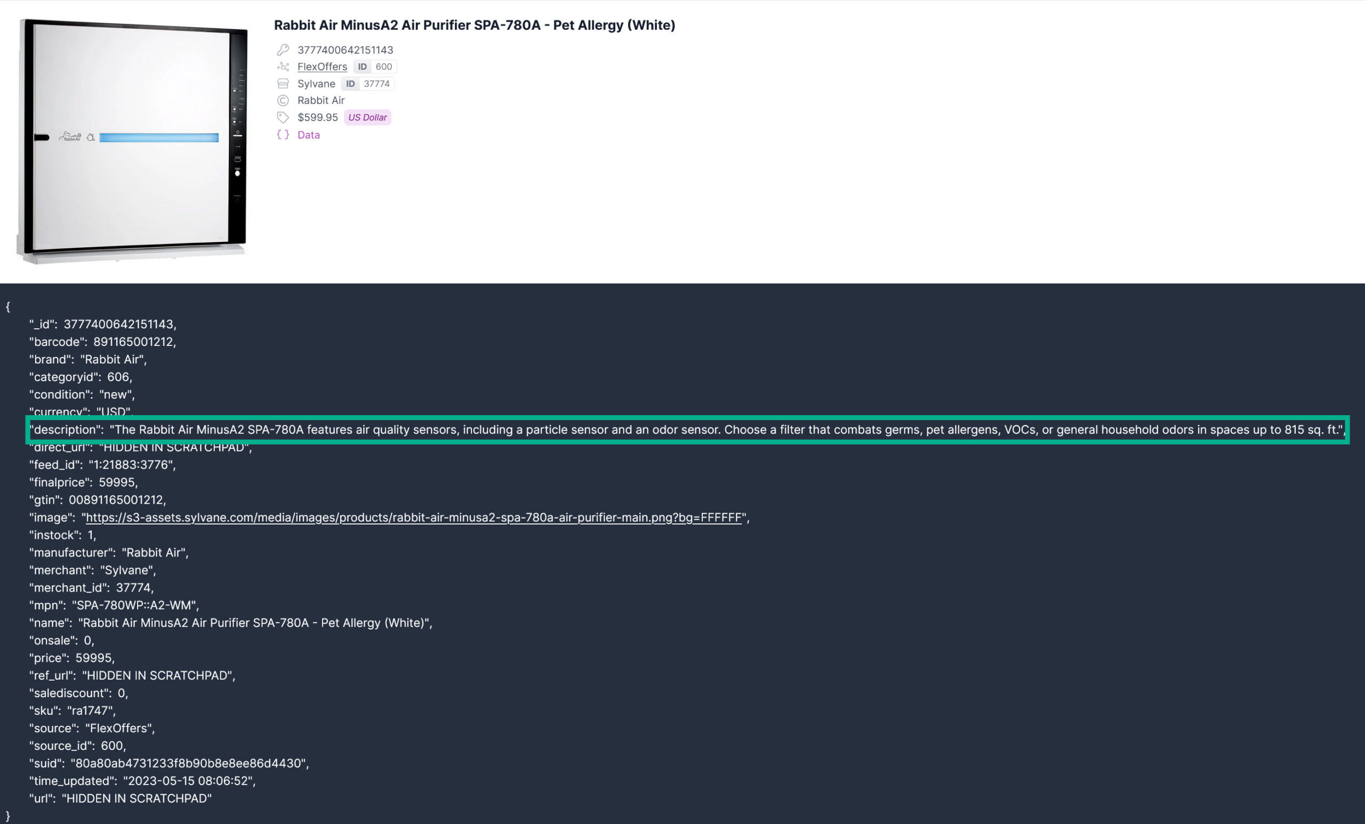The width and height of the screenshot is (1365, 824).
Task: Click the Sylvane ID 37774 badge
Action: pyautogui.click(x=368, y=84)
